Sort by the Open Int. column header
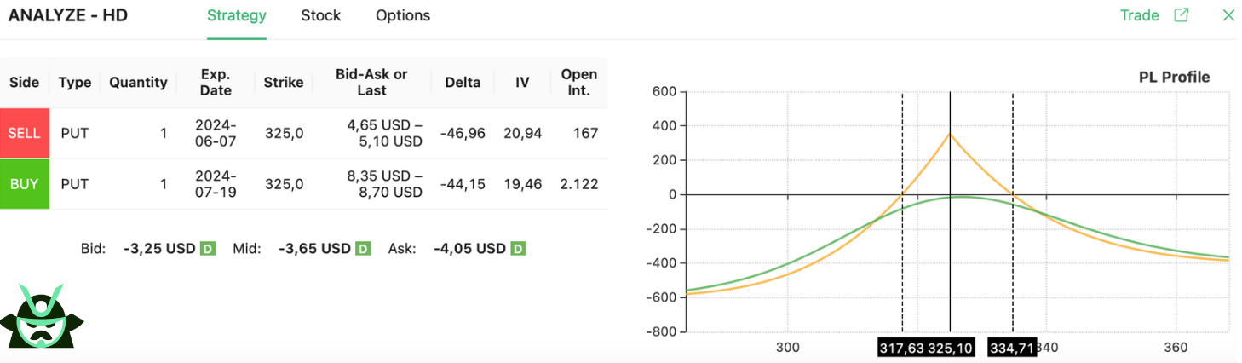1242x363 pixels. 578,83
